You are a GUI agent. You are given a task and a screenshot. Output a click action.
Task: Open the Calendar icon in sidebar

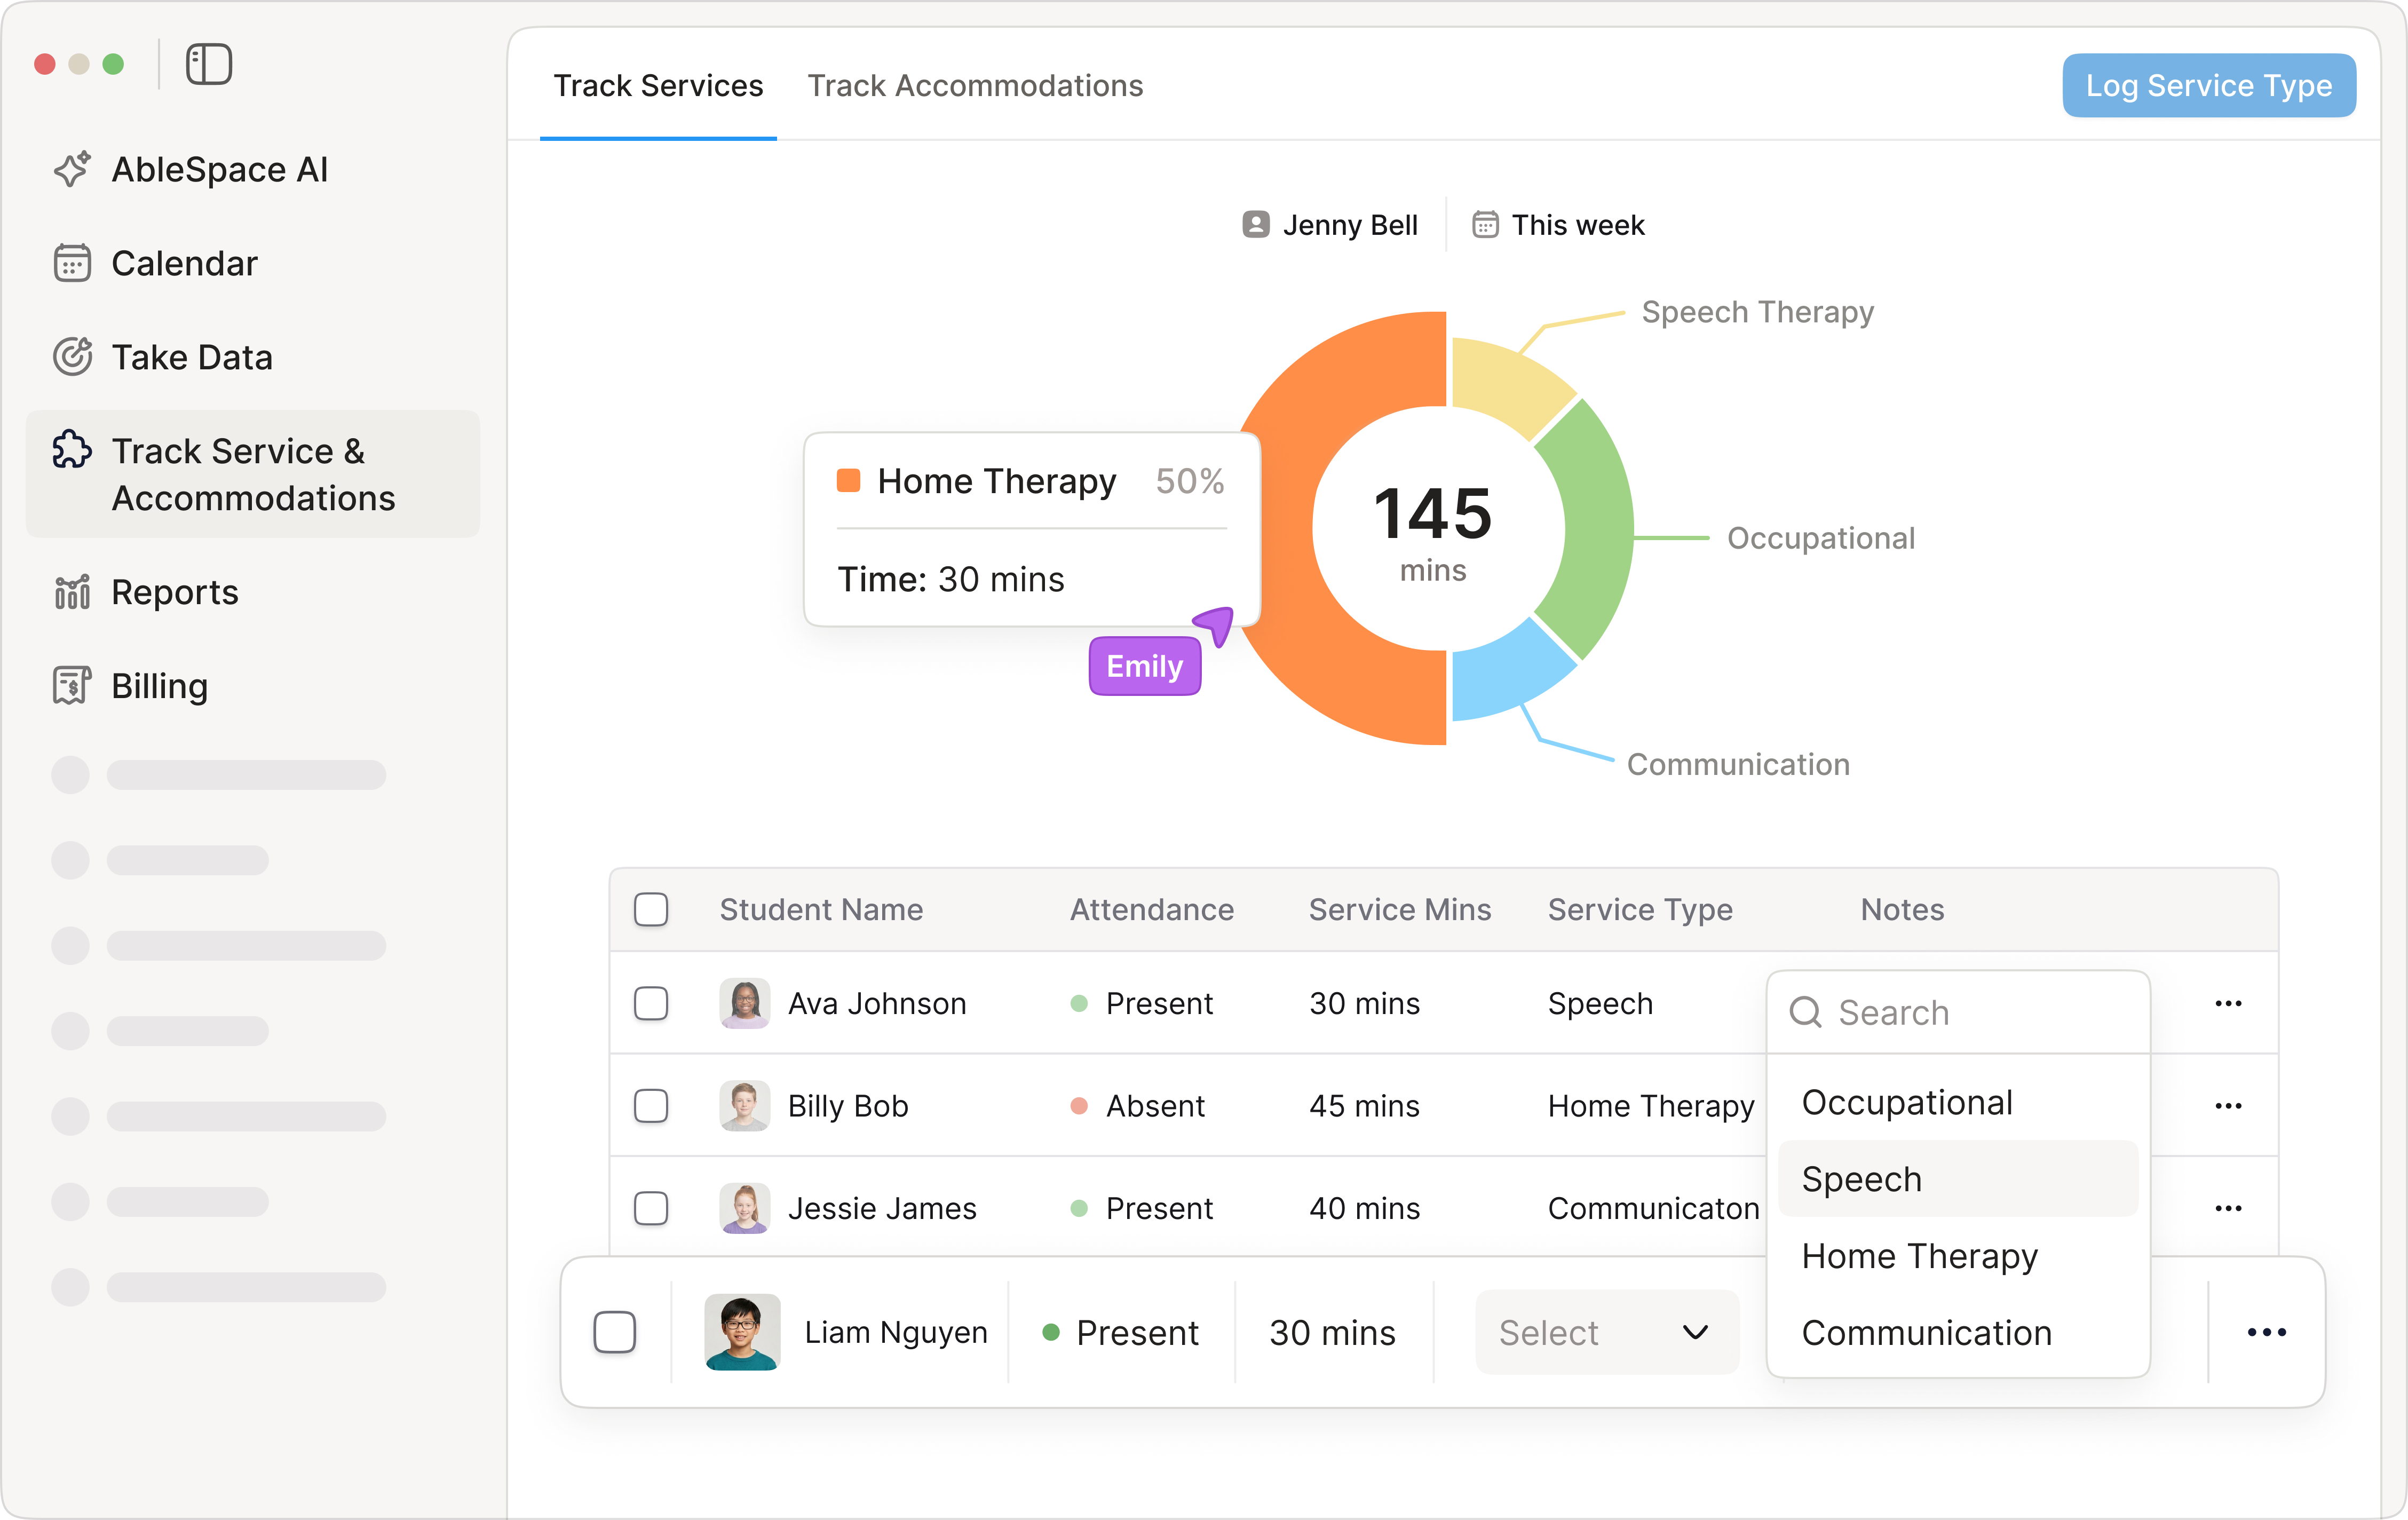click(x=72, y=263)
